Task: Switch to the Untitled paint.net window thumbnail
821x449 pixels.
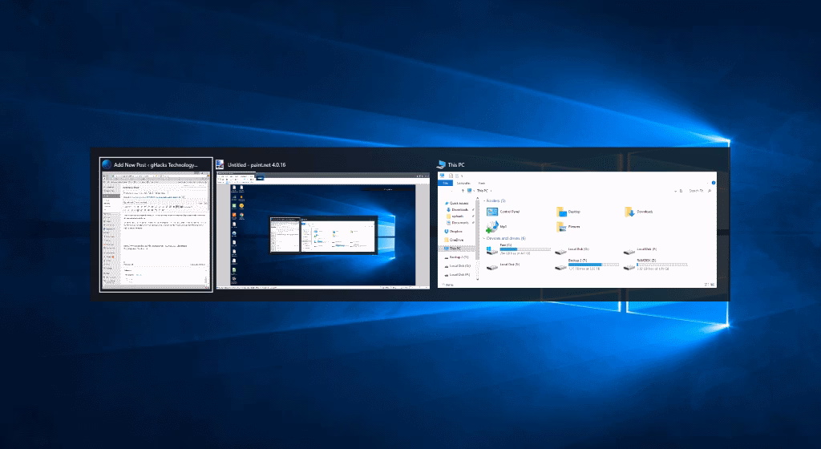Action: [x=322, y=231]
